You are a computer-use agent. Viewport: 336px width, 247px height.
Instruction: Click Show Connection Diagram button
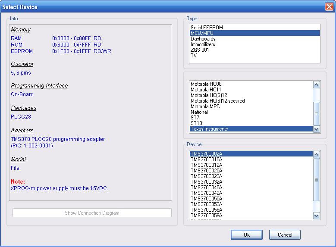(92, 213)
